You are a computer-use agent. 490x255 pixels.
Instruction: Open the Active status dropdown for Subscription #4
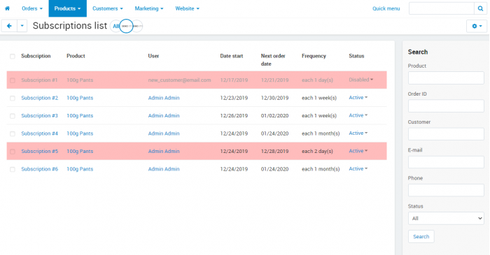pyautogui.click(x=358, y=133)
